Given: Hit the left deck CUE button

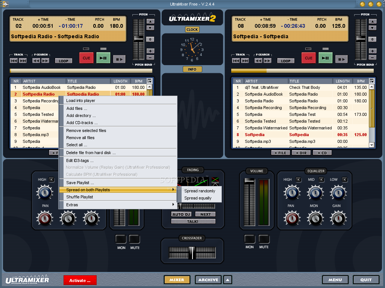Looking at the screenshot, I should [x=86, y=58].
